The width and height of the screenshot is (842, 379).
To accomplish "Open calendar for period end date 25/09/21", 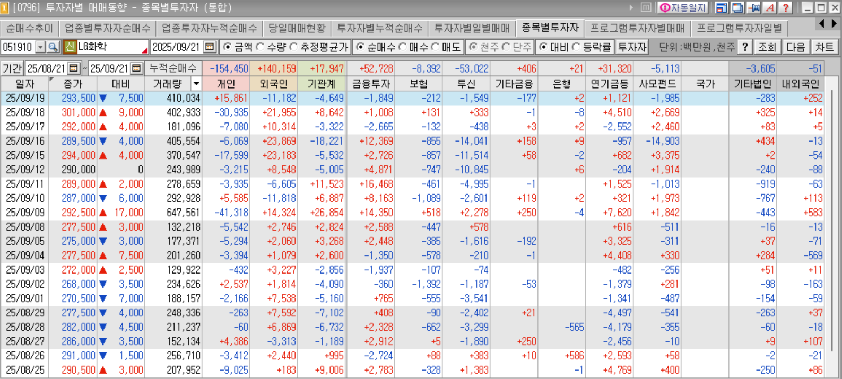I will pyautogui.click(x=136, y=68).
